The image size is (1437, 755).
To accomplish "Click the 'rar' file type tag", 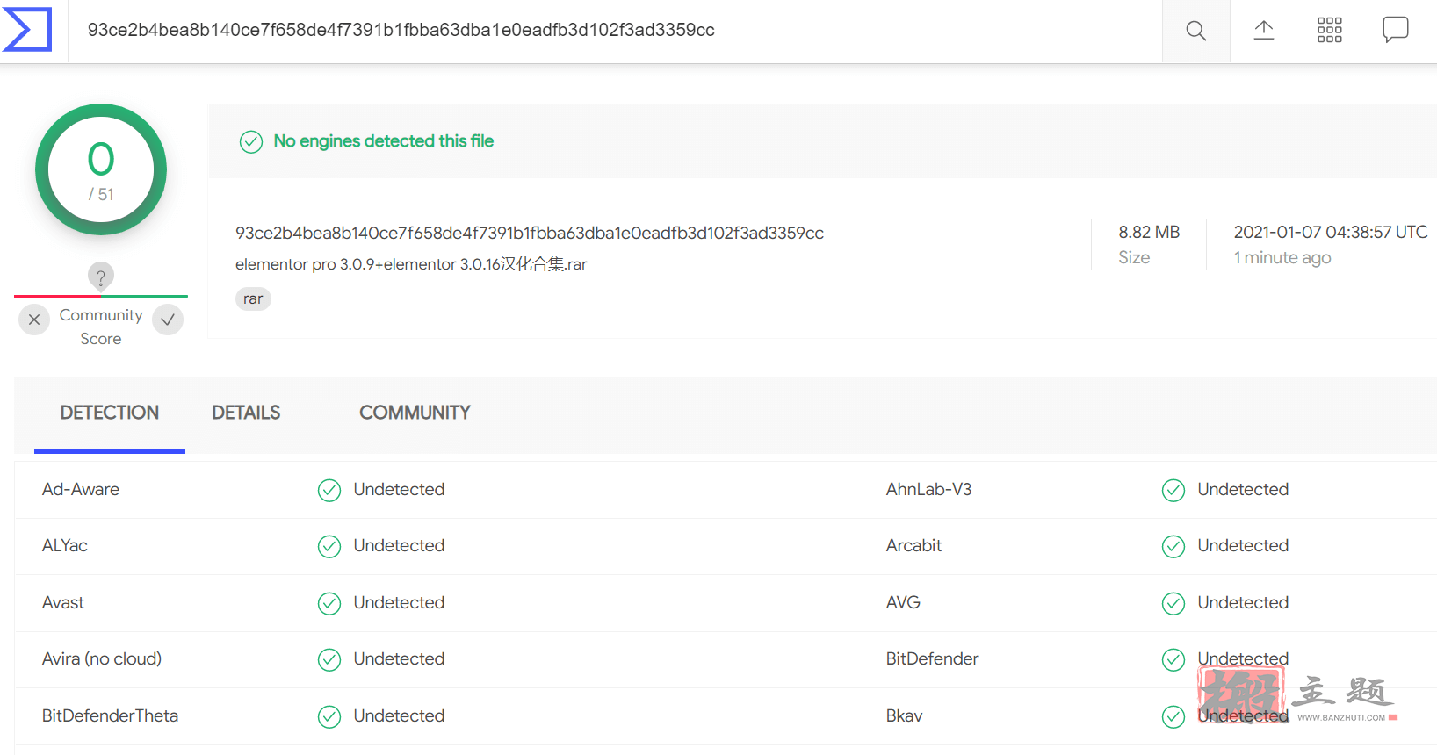I will (x=253, y=299).
